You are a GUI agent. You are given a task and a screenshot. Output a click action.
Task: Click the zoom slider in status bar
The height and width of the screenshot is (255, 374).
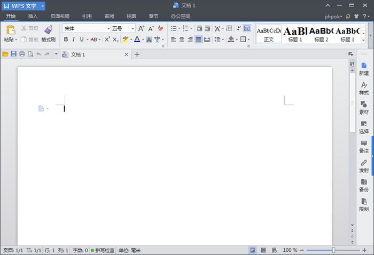click(x=333, y=250)
